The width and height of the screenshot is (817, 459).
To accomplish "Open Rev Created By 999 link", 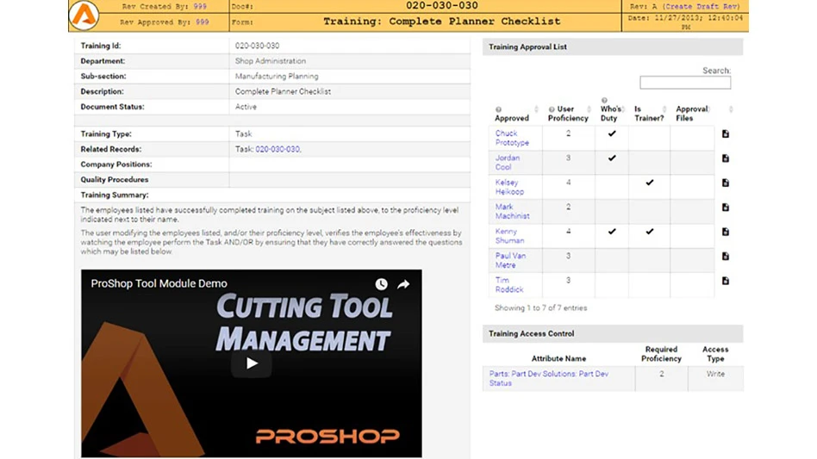I will click(x=200, y=6).
